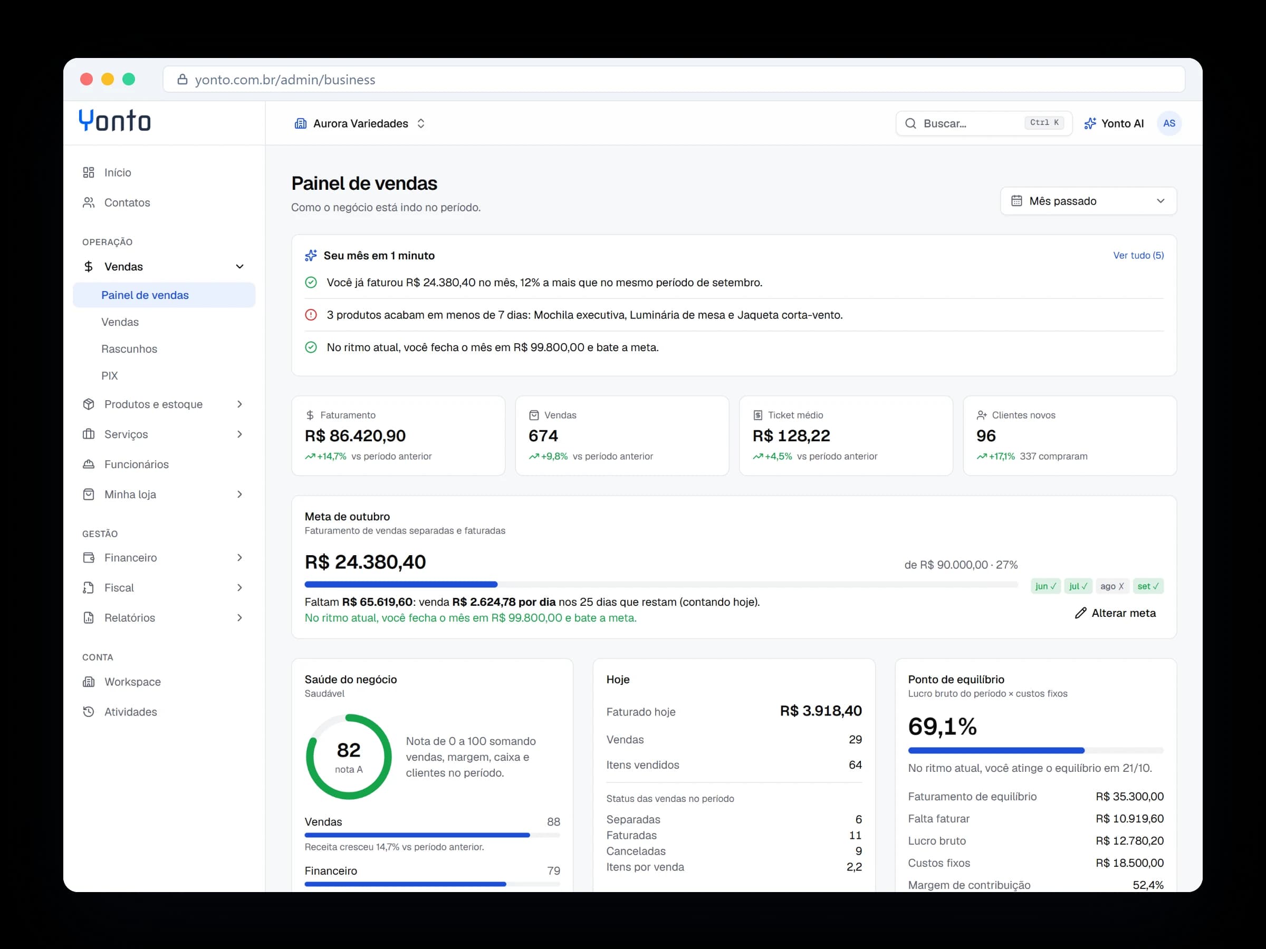
Task: Expand Produtos e estoque chevron
Action: (x=240, y=404)
